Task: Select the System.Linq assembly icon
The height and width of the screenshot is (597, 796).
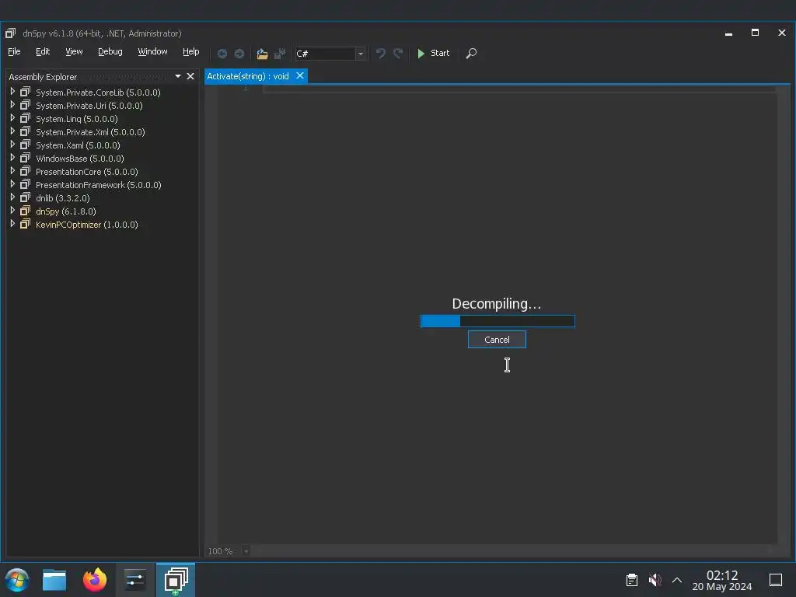Action: click(x=25, y=118)
